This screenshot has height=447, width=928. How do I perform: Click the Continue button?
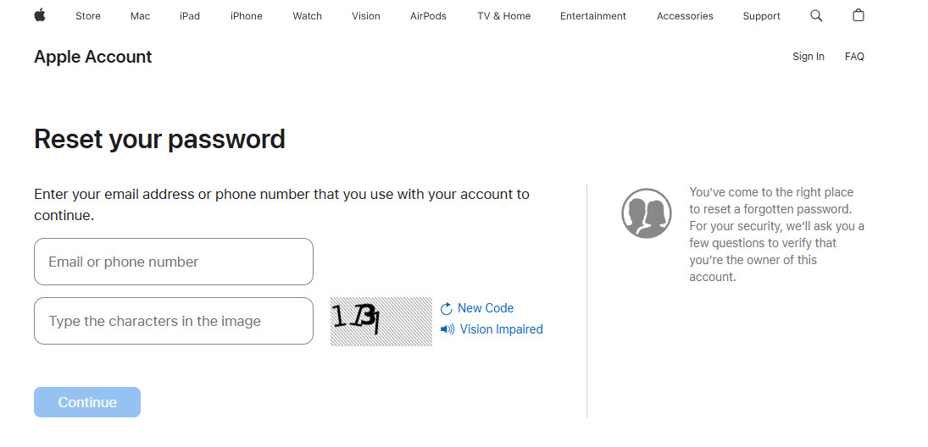point(87,402)
